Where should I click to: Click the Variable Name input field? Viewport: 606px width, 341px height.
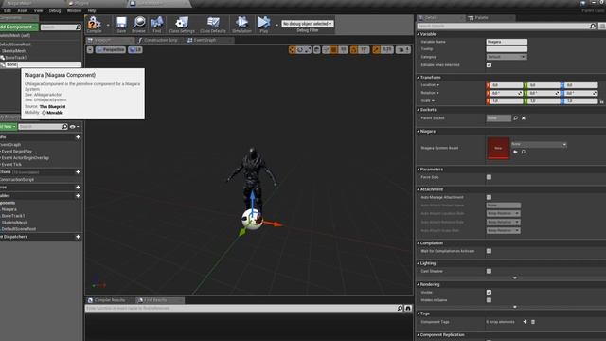[507, 42]
